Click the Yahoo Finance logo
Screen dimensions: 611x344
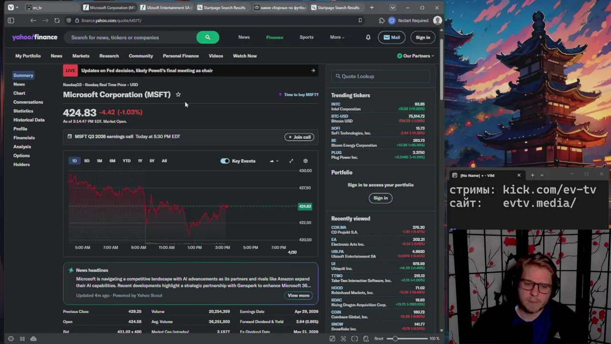[x=34, y=37]
